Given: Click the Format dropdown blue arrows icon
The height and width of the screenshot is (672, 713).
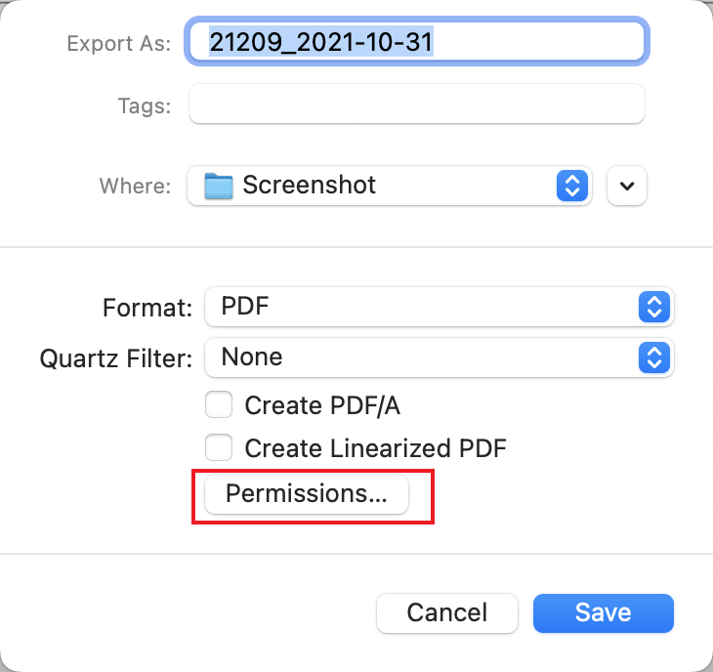Looking at the screenshot, I should [652, 307].
